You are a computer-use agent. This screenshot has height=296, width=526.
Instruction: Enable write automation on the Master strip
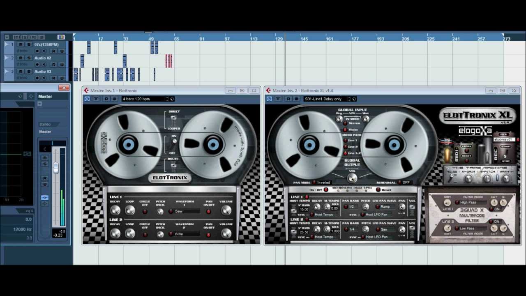[x=45, y=184]
